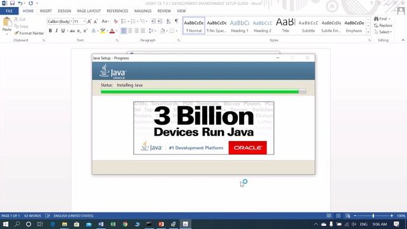Image resolution: width=407 pixels, height=229 pixels.
Task: Toggle Underline formatting
Action: coord(63,31)
